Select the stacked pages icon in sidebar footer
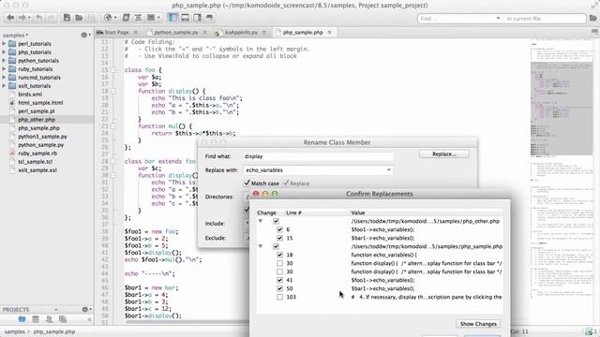 coord(63,319)
